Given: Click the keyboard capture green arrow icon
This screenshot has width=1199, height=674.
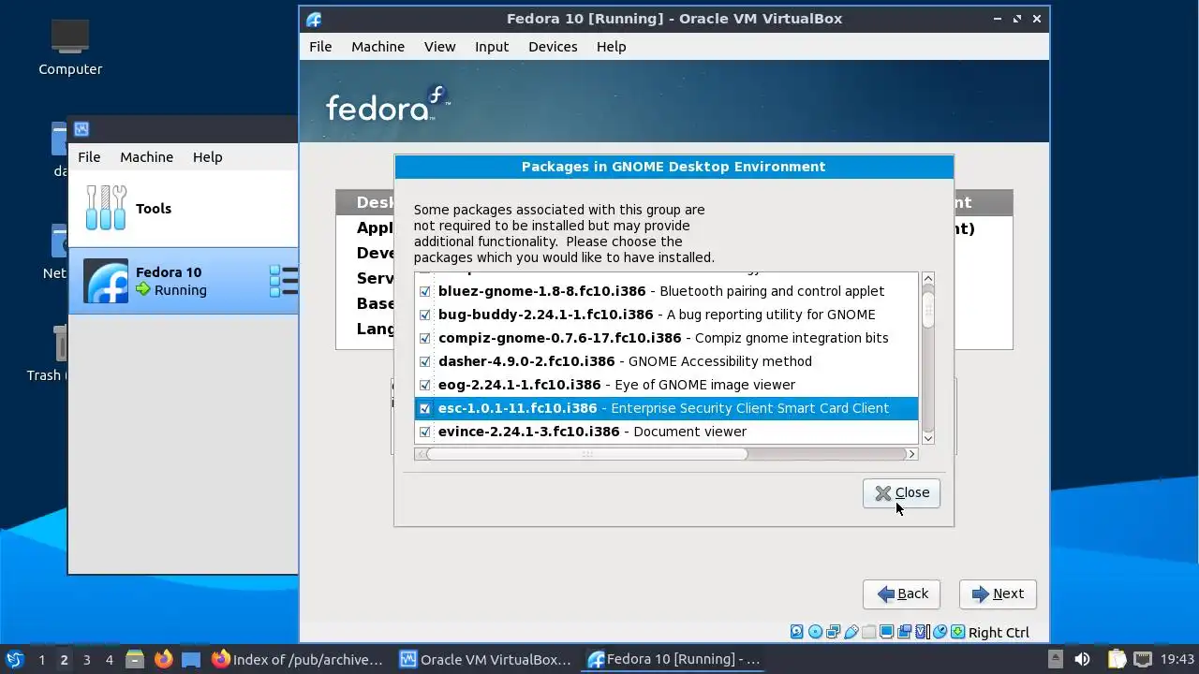Looking at the screenshot, I should click(x=958, y=632).
